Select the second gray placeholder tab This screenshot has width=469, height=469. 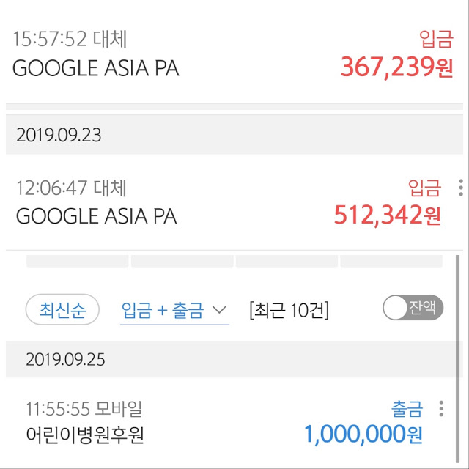point(182,262)
